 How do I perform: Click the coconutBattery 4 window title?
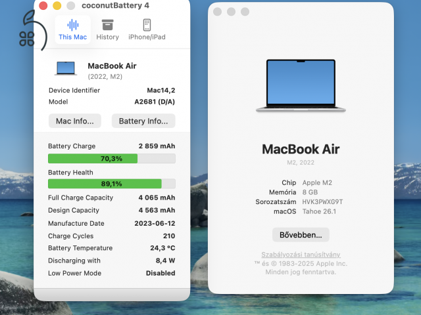pyautogui.click(x=116, y=5)
